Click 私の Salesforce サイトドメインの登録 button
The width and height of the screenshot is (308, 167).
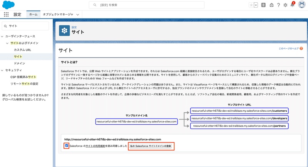coord(151,146)
